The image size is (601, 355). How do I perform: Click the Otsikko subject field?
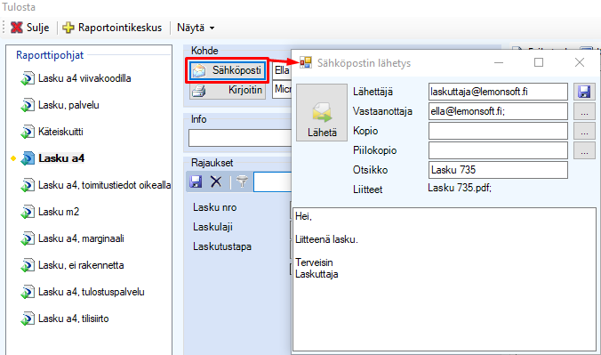coord(498,170)
